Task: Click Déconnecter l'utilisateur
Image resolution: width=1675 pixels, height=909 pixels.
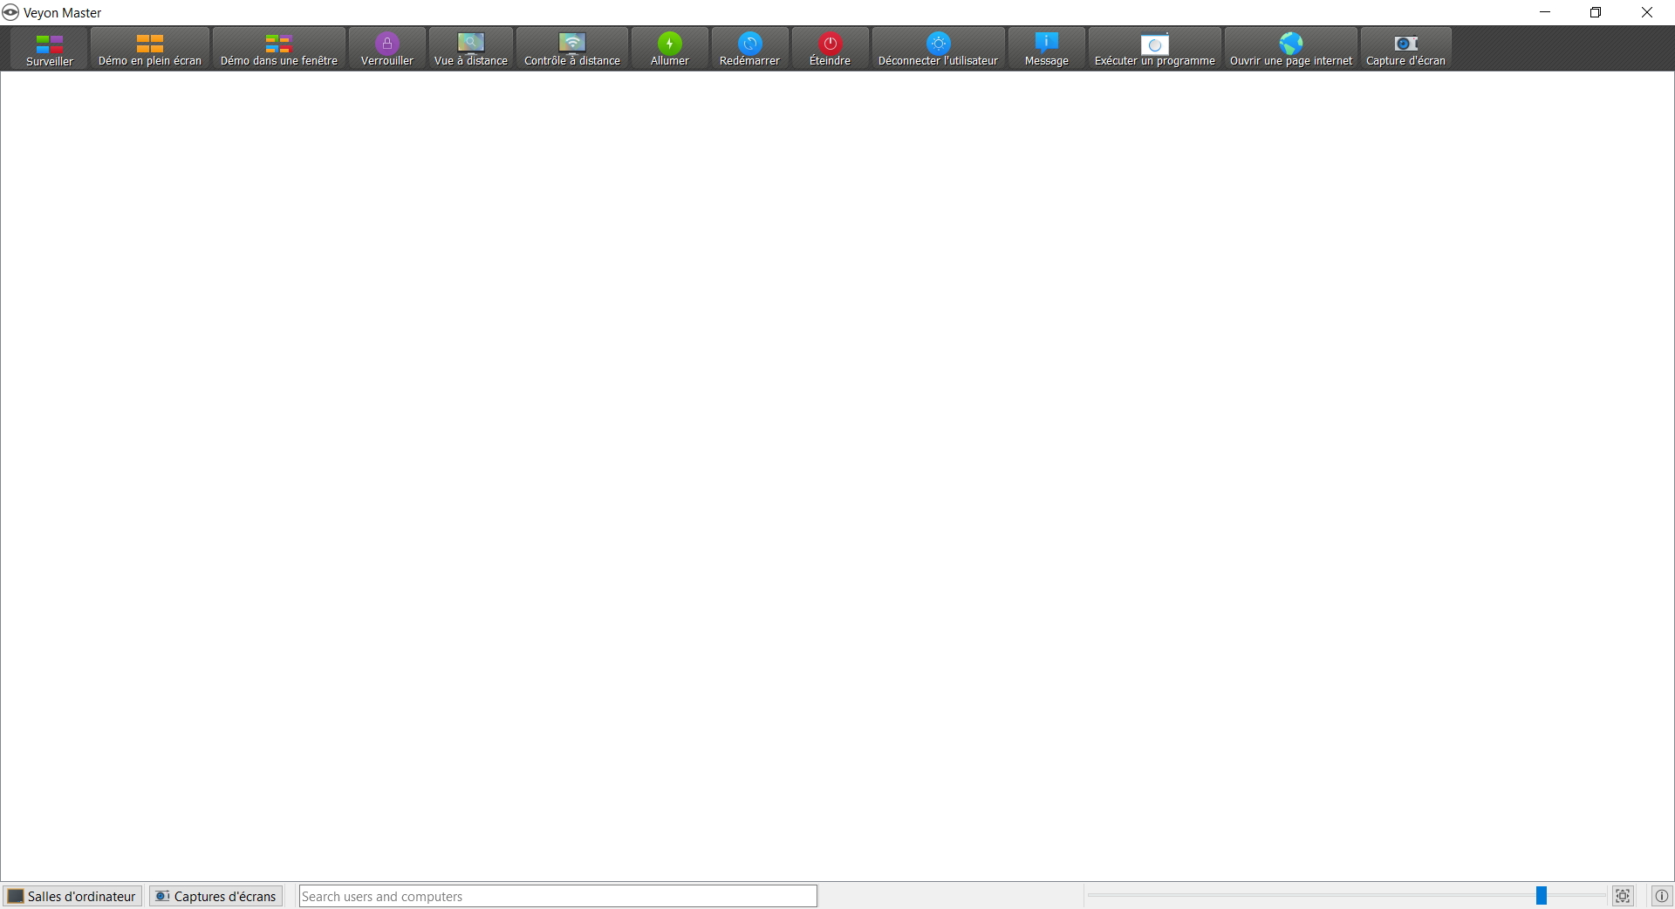Action: pyautogui.click(x=939, y=49)
